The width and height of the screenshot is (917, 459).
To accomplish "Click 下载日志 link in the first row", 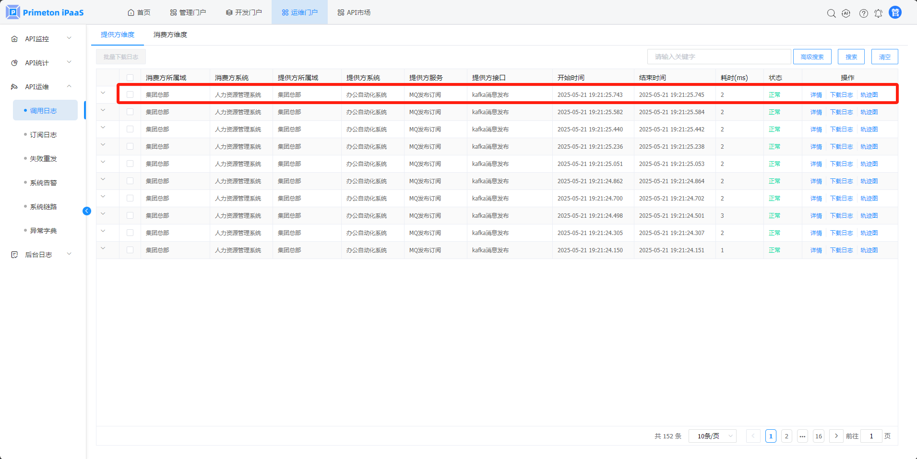I will [841, 95].
